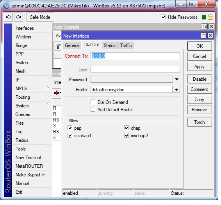This screenshot has width=221, height=205.
Task: Open the Bridge menu
Action: (32, 45)
